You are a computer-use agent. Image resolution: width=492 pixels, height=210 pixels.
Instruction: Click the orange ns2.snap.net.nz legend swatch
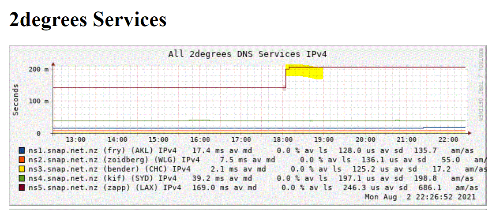click(x=22, y=160)
